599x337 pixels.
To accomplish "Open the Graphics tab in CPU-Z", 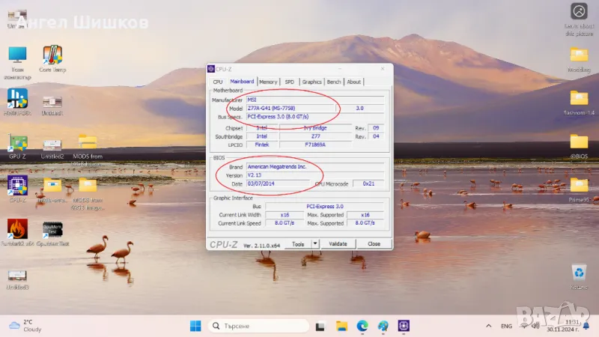I will (x=311, y=82).
